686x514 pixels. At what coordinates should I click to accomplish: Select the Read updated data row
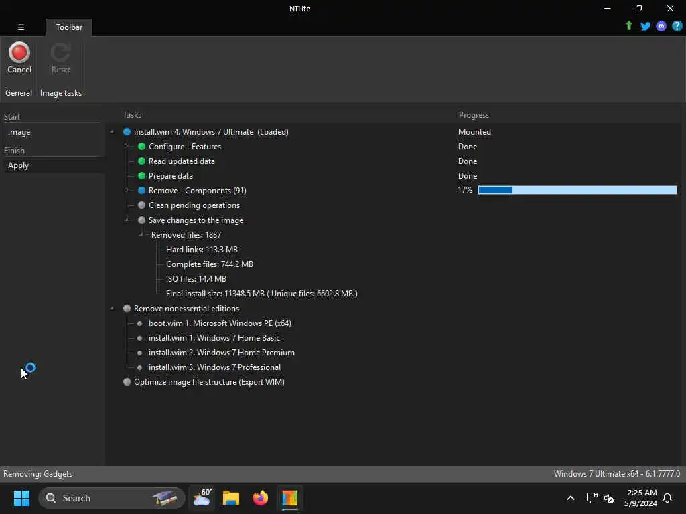pyautogui.click(x=182, y=161)
